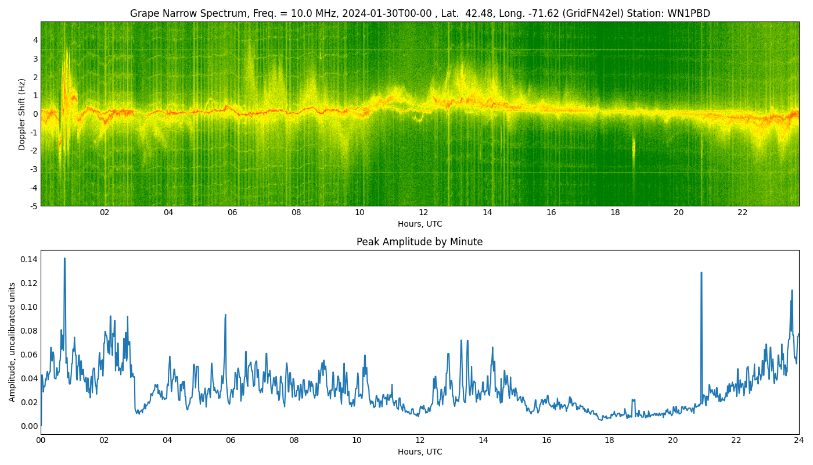Click the amplitude peak just before hour 06
Screen dimensions: 813x465
click(225, 316)
